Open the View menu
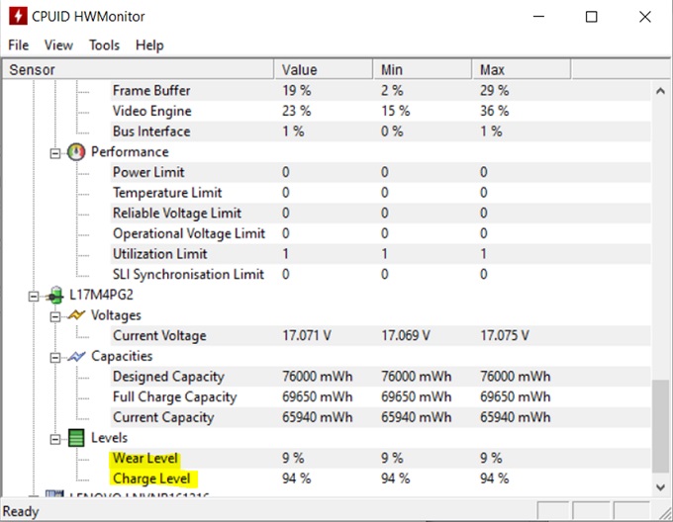Viewport: 673px width, 522px height. [x=58, y=45]
